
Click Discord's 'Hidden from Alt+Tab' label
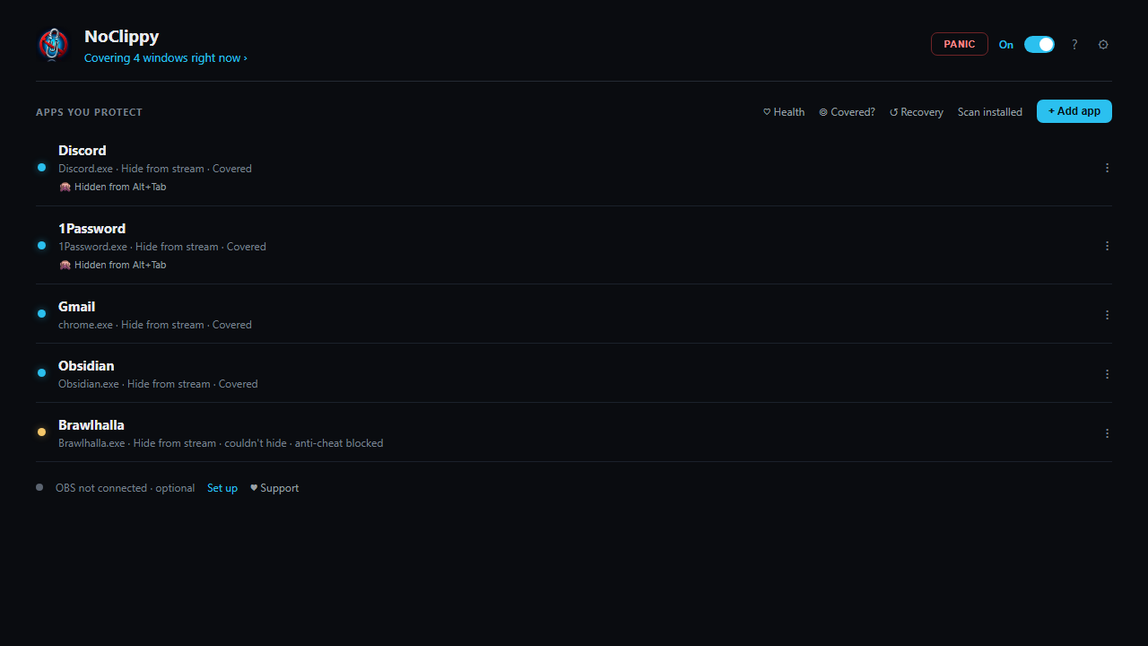113,188
